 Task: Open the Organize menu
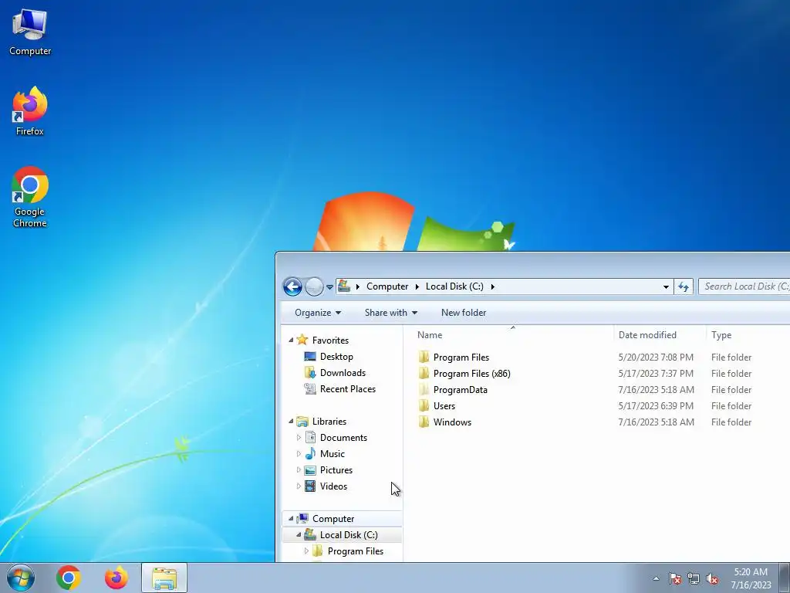[318, 313]
